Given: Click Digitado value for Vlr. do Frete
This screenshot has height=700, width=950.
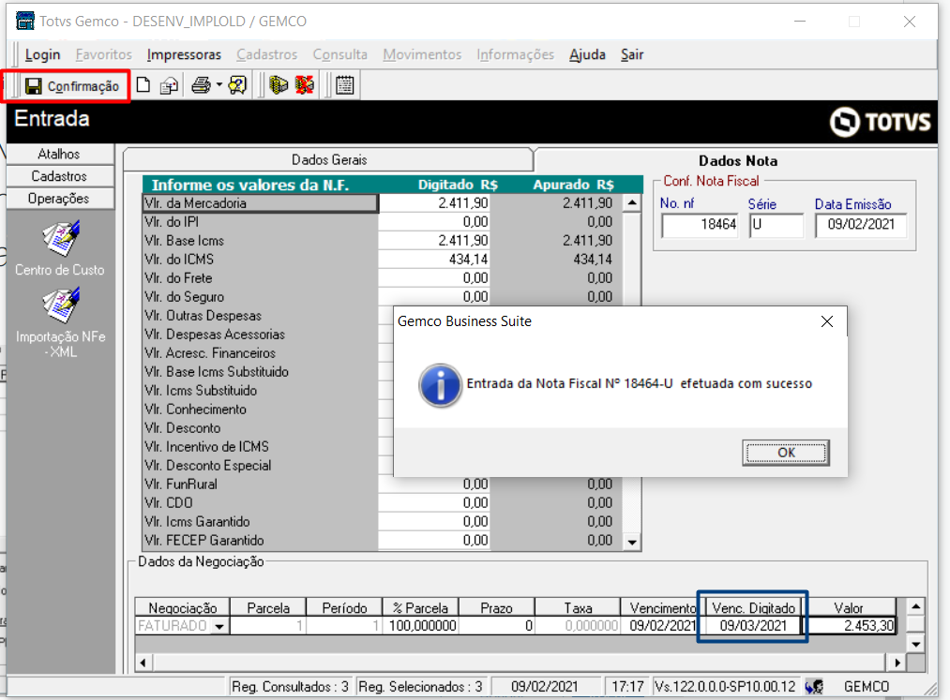Looking at the screenshot, I should coord(434,278).
